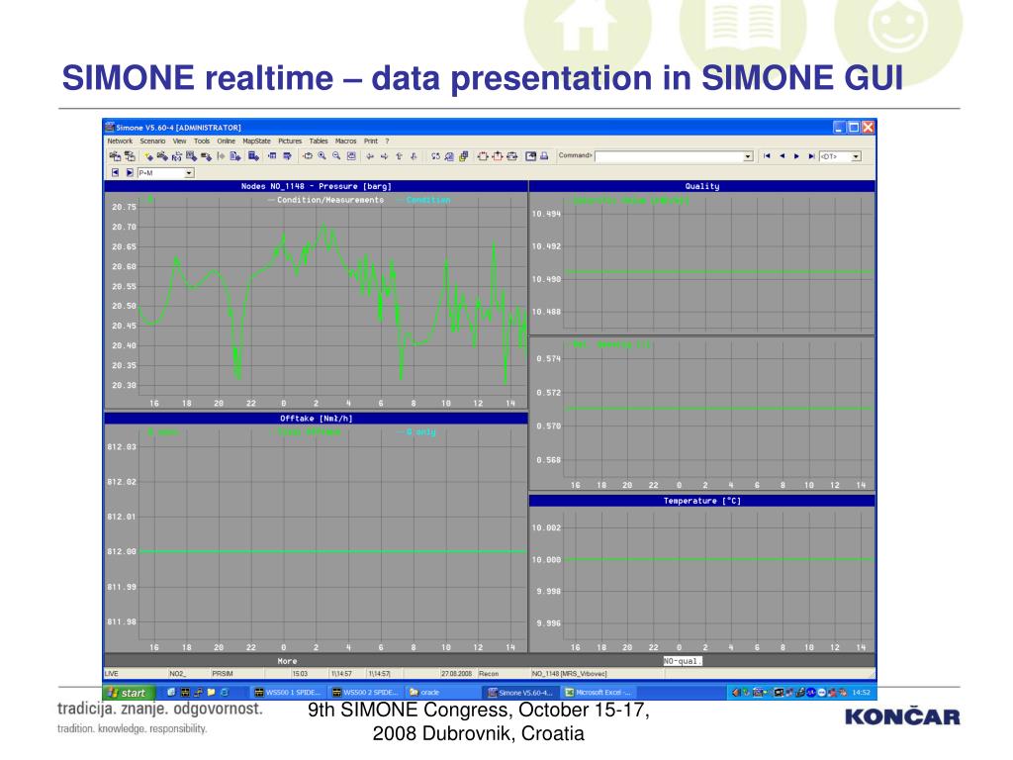The width and height of the screenshot is (1013, 760).
Task: Switch to WS500 2 SPIDE... taskbar window
Action: tap(365, 692)
